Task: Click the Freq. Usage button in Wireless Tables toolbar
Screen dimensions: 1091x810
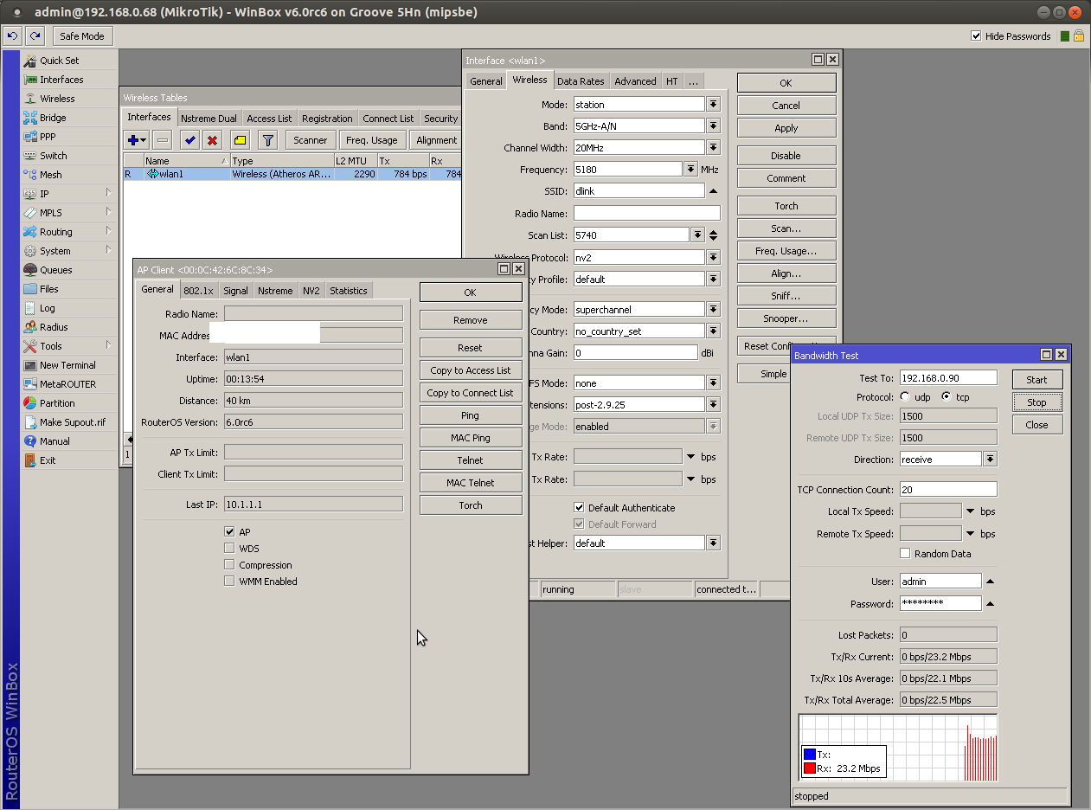Action: (x=372, y=140)
